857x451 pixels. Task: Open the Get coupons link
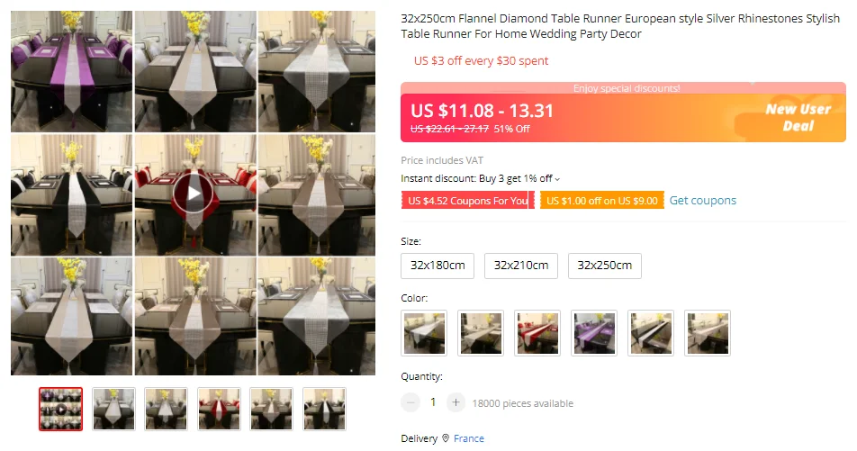[x=703, y=201]
